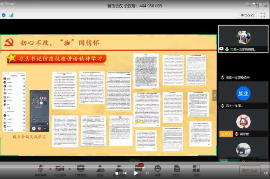Click the blue security shield icon
The image size is (270, 179).
4,15
